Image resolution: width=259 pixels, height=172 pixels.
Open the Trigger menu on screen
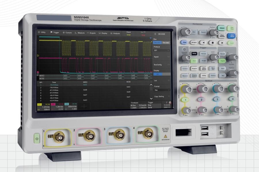click(55, 33)
